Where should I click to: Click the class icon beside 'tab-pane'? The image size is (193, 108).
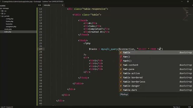pyautogui.click(x=121, y=69)
